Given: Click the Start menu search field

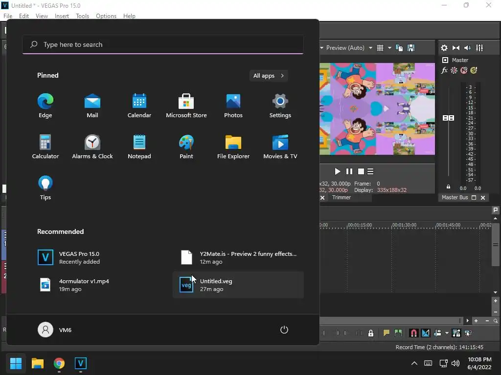Looking at the screenshot, I should coord(163,44).
